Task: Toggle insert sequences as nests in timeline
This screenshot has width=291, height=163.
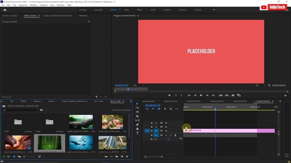Action: tap(147, 109)
